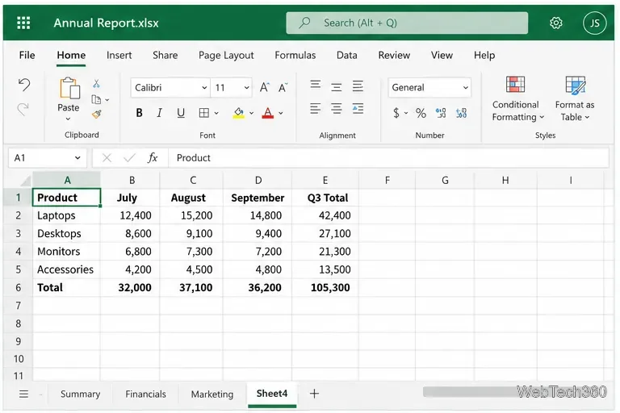Image resolution: width=620 pixels, height=413 pixels.
Task: Add a new sheet
Action: point(314,394)
